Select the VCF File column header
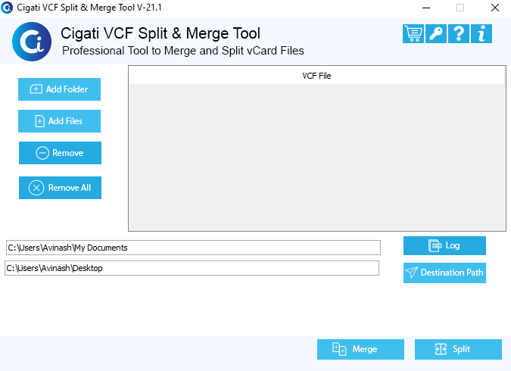Viewport: 511px width, 371px height. pyautogui.click(x=316, y=76)
